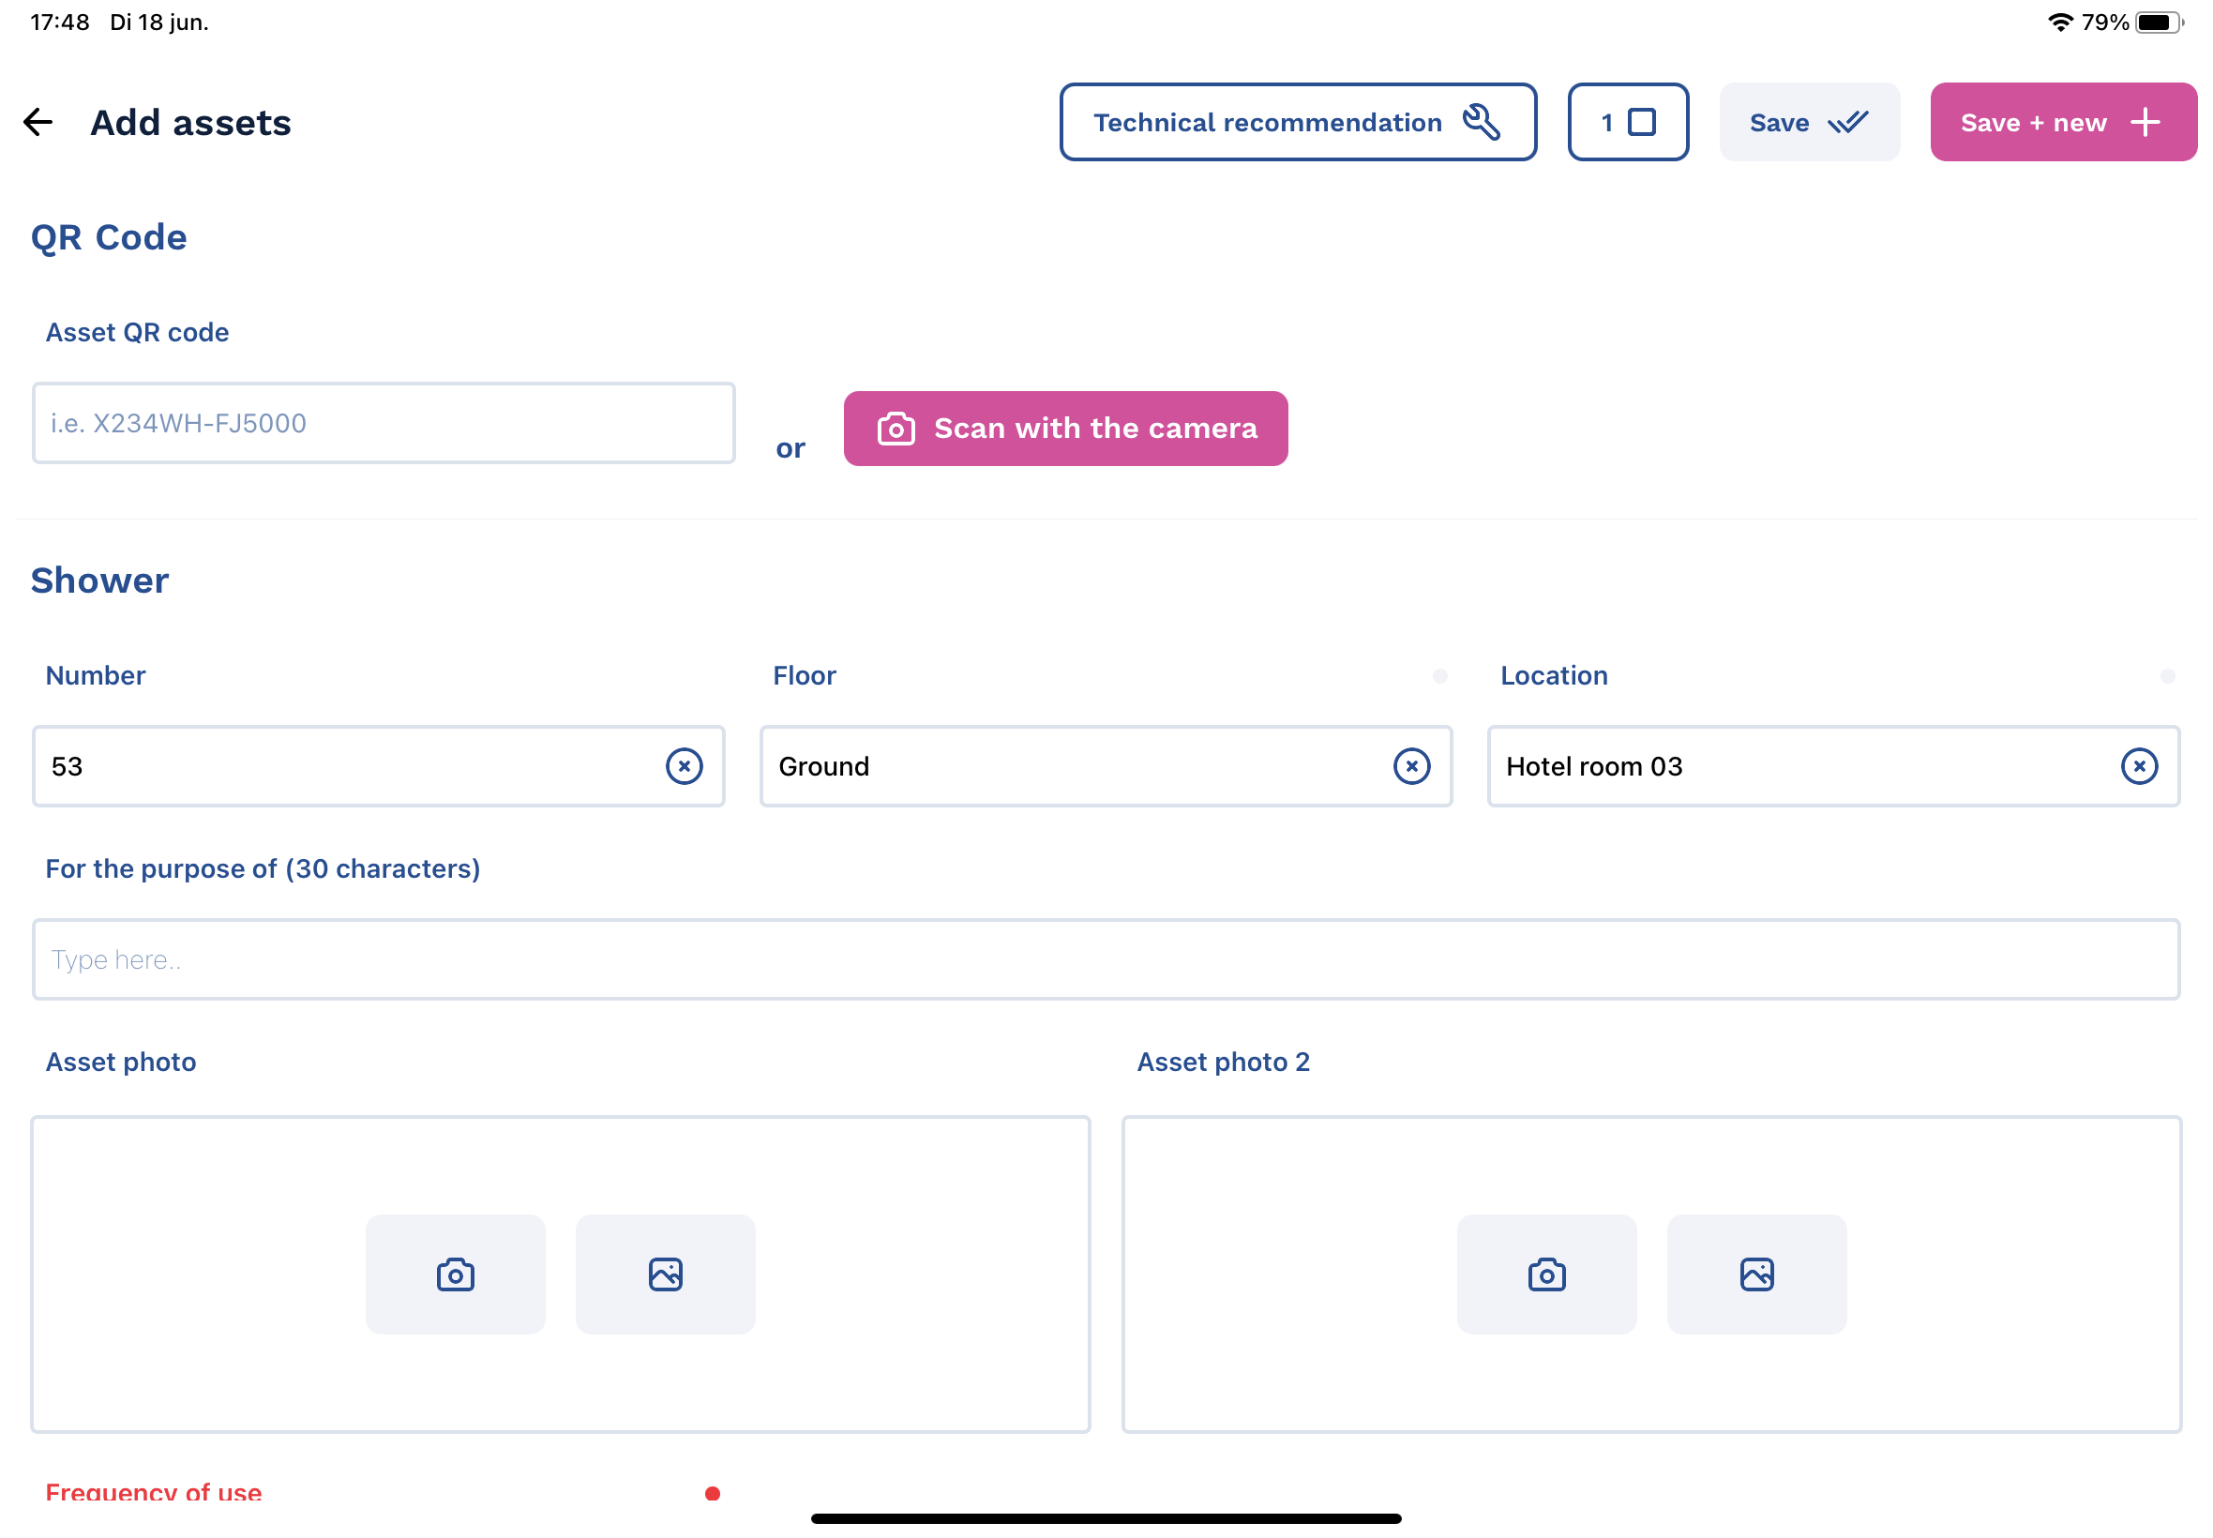2213x1538 pixels.
Task: Pick Asset photo 2 from gallery
Action: point(1756,1274)
